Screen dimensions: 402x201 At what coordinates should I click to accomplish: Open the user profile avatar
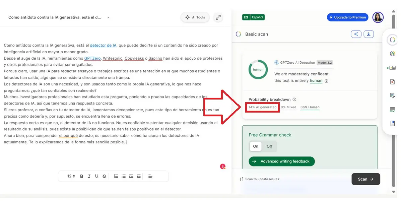(378, 17)
